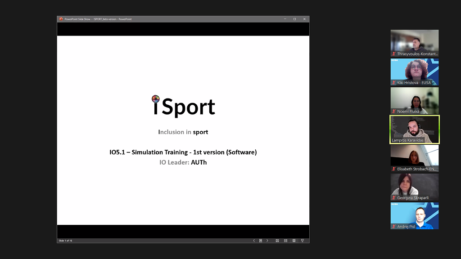Open Slide Sorter view
The width and height of the screenshot is (461, 259).
coord(286,241)
